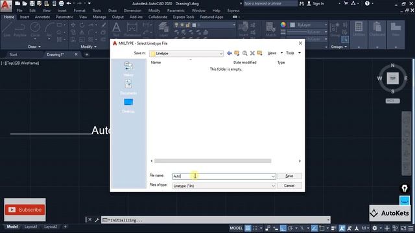Click the Open file icon in quick access toolbar
The width and height of the screenshot is (415, 233).
pyautogui.click(x=25, y=3)
